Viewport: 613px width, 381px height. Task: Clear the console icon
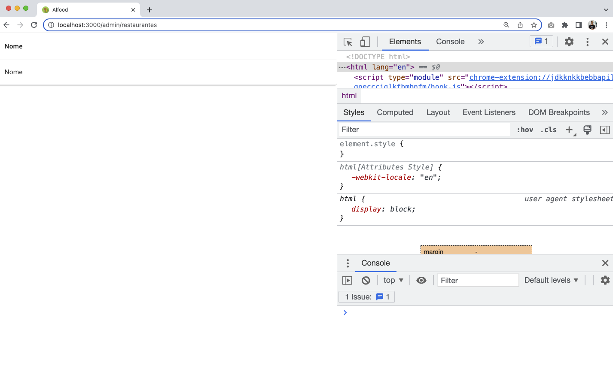366,280
